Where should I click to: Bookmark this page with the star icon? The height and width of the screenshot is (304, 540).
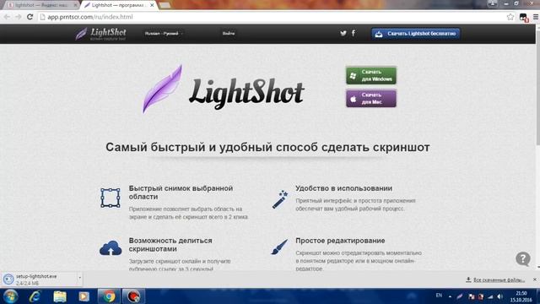(x=510, y=17)
